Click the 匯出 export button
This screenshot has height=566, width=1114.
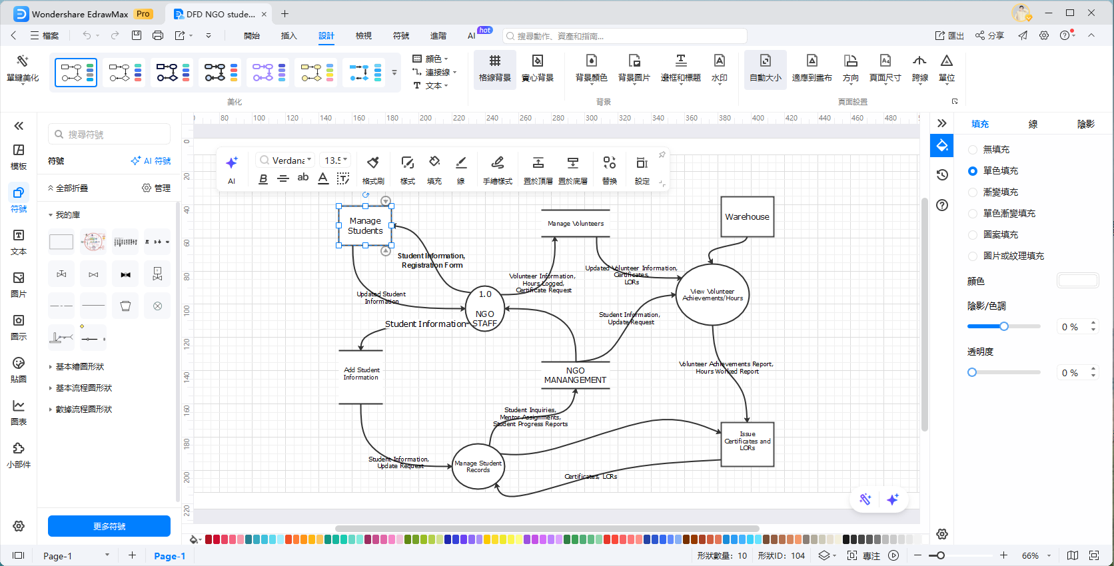[949, 36]
